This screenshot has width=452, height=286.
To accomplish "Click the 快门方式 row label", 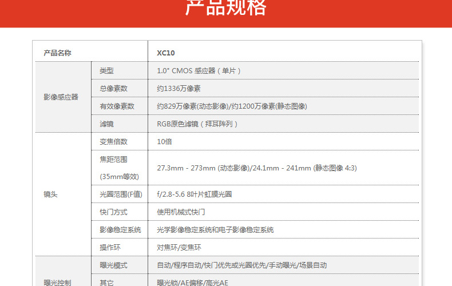I will pyautogui.click(x=114, y=212).
